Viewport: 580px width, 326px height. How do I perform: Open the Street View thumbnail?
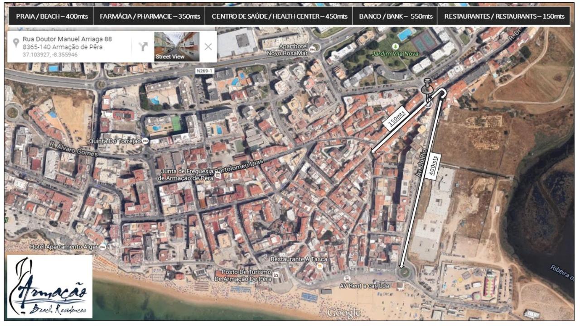[x=177, y=46]
